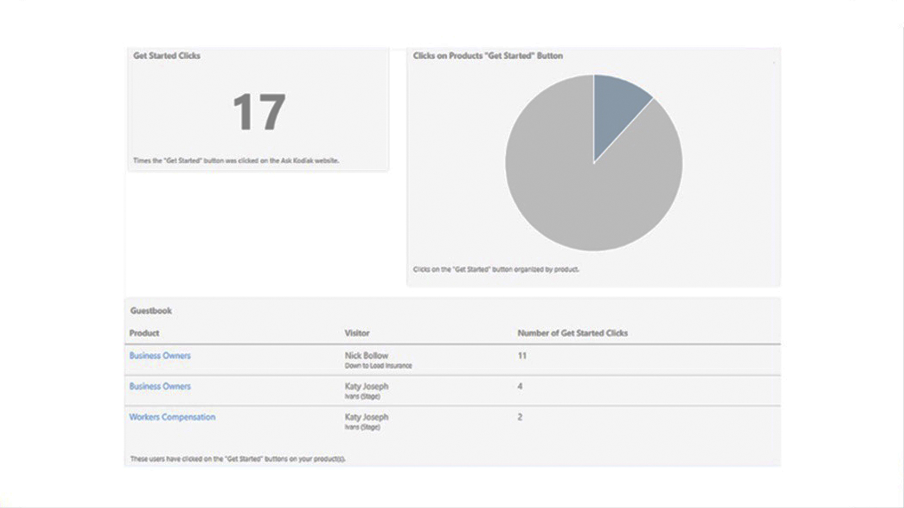Click Number of Get Started Clicks header
The width and height of the screenshot is (904, 508).
[573, 333]
